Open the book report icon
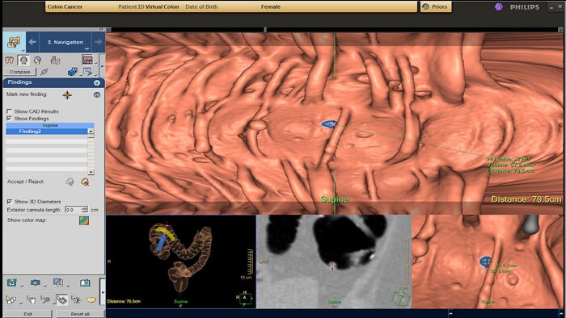 coord(85,282)
